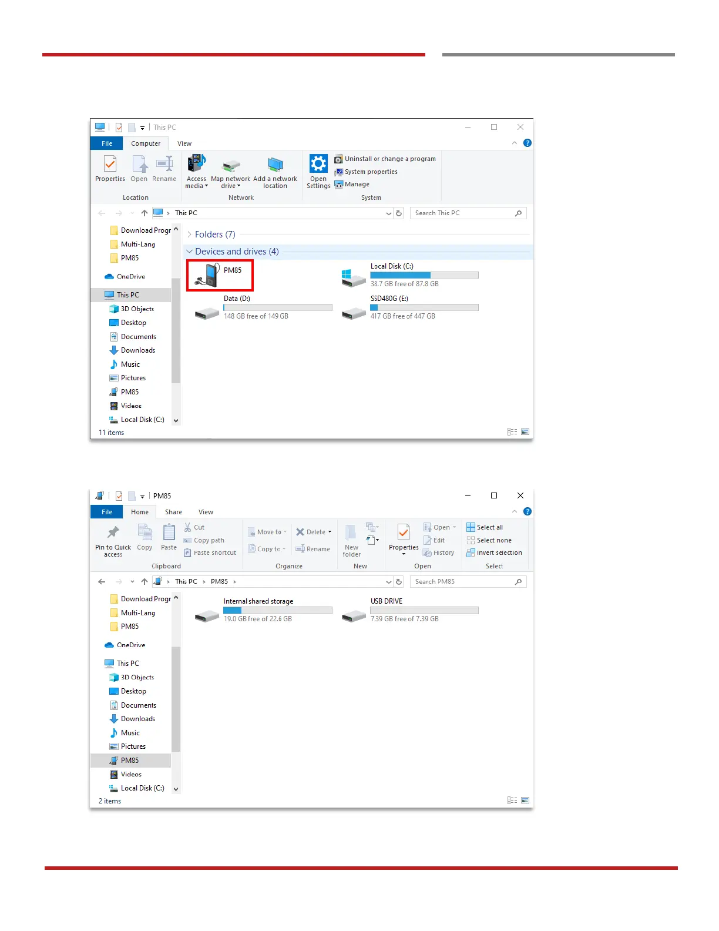
Task: Select 3D Objects in This PC window sidebar
Action: pyautogui.click(x=132, y=309)
